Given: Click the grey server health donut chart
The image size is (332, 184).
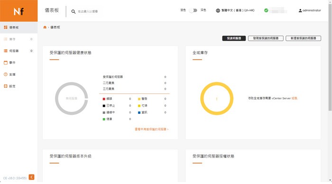Looking at the screenshot, I should click(72, 99).
